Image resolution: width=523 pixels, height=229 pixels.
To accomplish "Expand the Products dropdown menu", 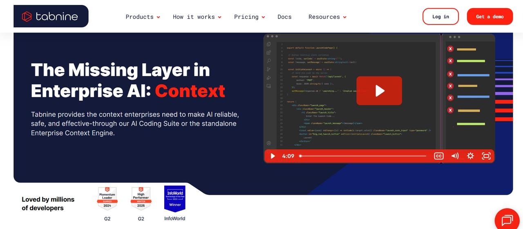I will click(x=143, y=17).
